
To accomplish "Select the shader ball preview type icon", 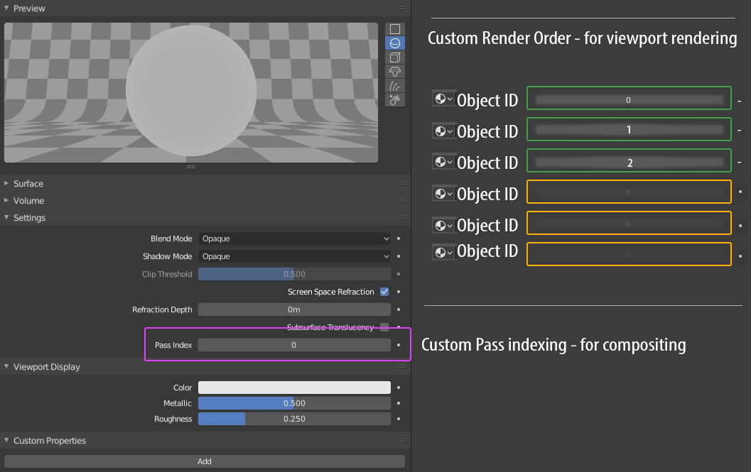I will tap(394, 100).
